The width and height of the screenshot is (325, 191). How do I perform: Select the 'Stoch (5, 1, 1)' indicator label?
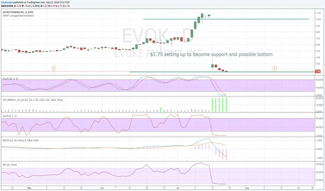coord(9,116)
